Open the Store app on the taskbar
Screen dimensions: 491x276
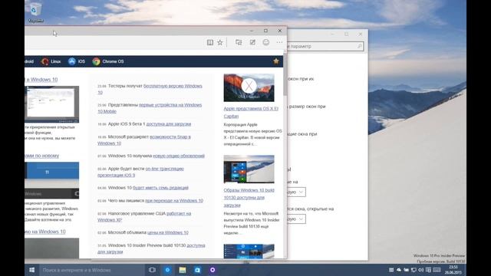[198, 270]
